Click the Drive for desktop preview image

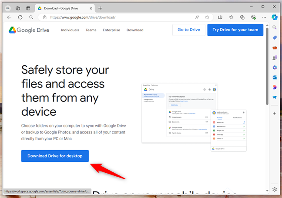coord(194,117)
